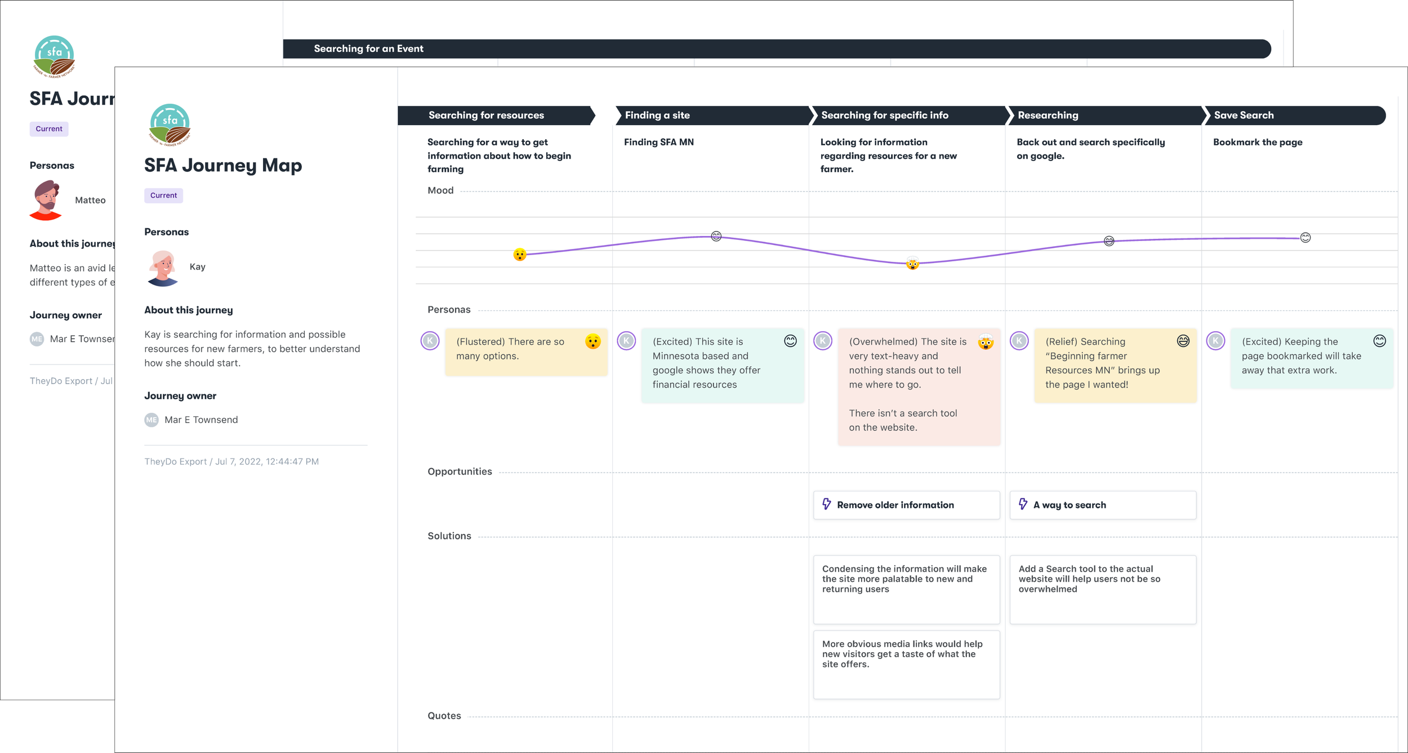Click the lightning icon on Remove older information
This screenshot has width=1408, height=753.
[826, 504]
